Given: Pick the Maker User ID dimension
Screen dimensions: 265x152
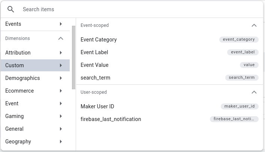Looking at the screenshot, I should tap(169, 106).
